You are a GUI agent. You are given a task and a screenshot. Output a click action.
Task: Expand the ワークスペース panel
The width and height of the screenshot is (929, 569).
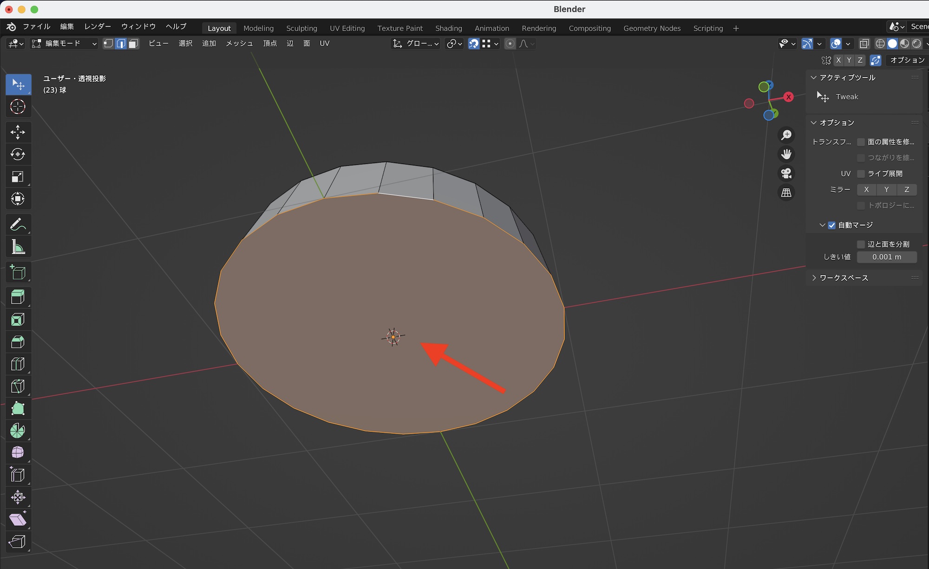point(843,278)
